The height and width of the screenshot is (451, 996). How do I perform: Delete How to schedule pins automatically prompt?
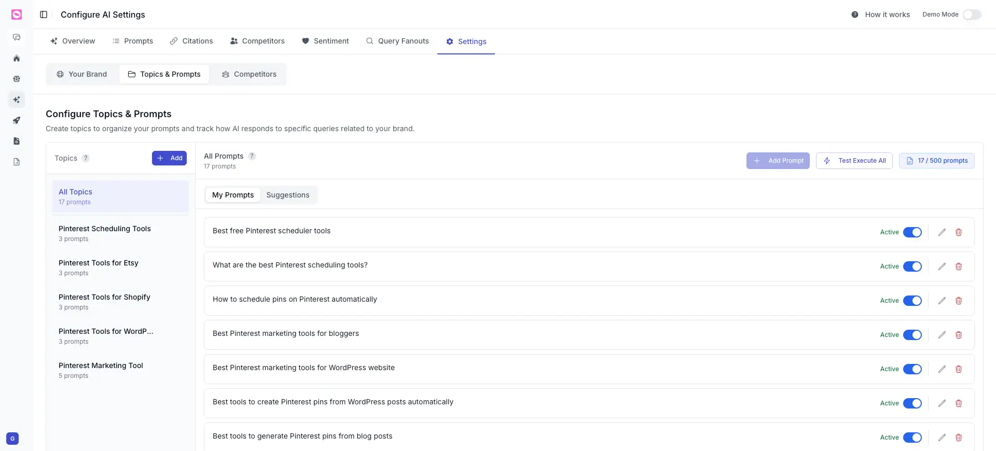click(x=959, y=301)
